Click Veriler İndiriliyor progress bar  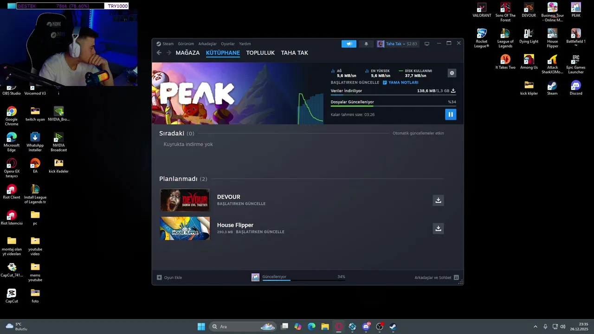pos(393,95)
